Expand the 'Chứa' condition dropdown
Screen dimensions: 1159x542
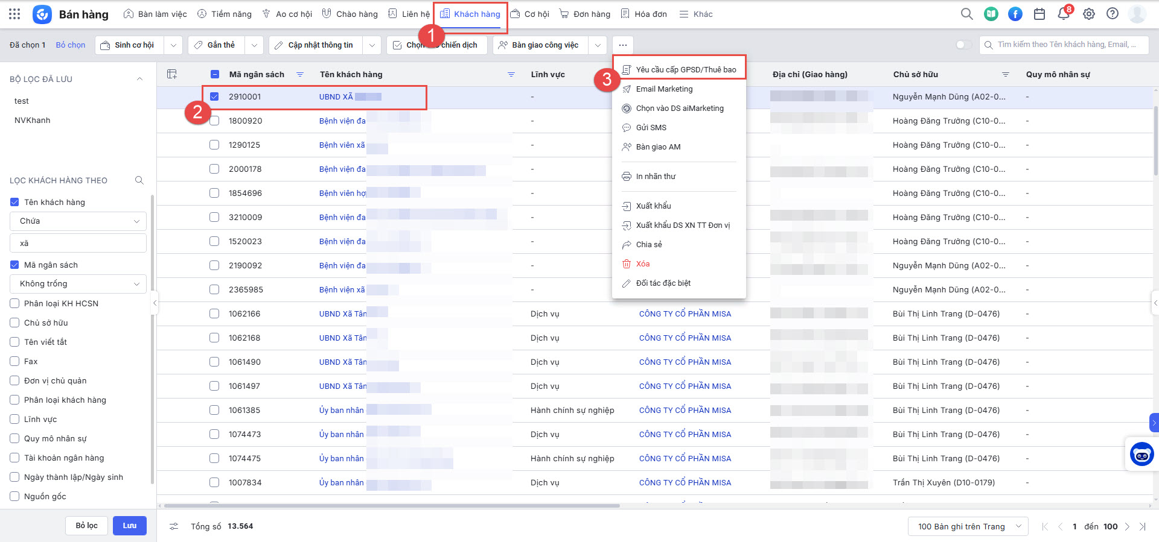click(x=78, y=221)
